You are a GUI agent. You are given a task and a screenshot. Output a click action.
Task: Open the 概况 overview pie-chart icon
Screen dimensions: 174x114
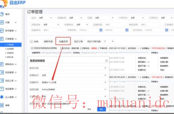click(2, 14)
